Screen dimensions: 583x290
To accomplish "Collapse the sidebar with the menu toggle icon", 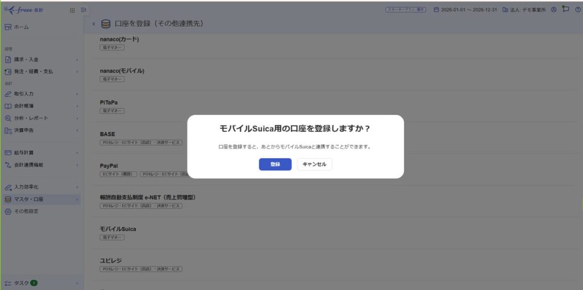I will coord(83,10).
